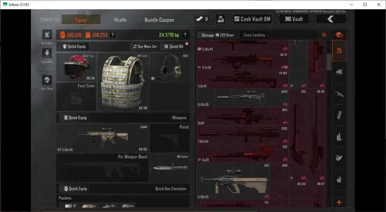Select the VSS with 9x39 ammo
The image size is (386, 212).
point(242,153)
